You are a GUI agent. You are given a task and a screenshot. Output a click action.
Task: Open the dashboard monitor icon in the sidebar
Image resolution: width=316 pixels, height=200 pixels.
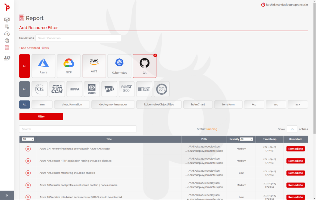tap(7, 20)
